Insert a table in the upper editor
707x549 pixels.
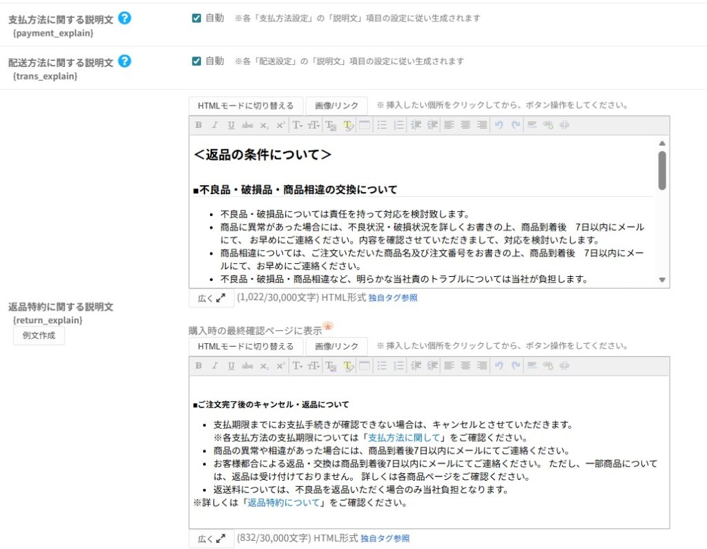tap(364, 125)
